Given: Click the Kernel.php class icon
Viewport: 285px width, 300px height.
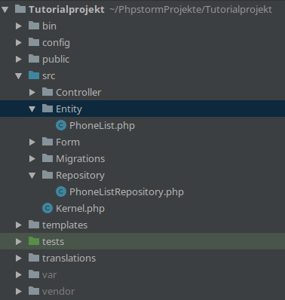Looking at the screenshot, I should click(x=47, y=208).
